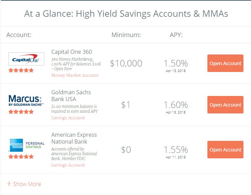Select the Goldman Sachs Bank USA title
This screenshot has width=251, height=195.
pos(71,96)
